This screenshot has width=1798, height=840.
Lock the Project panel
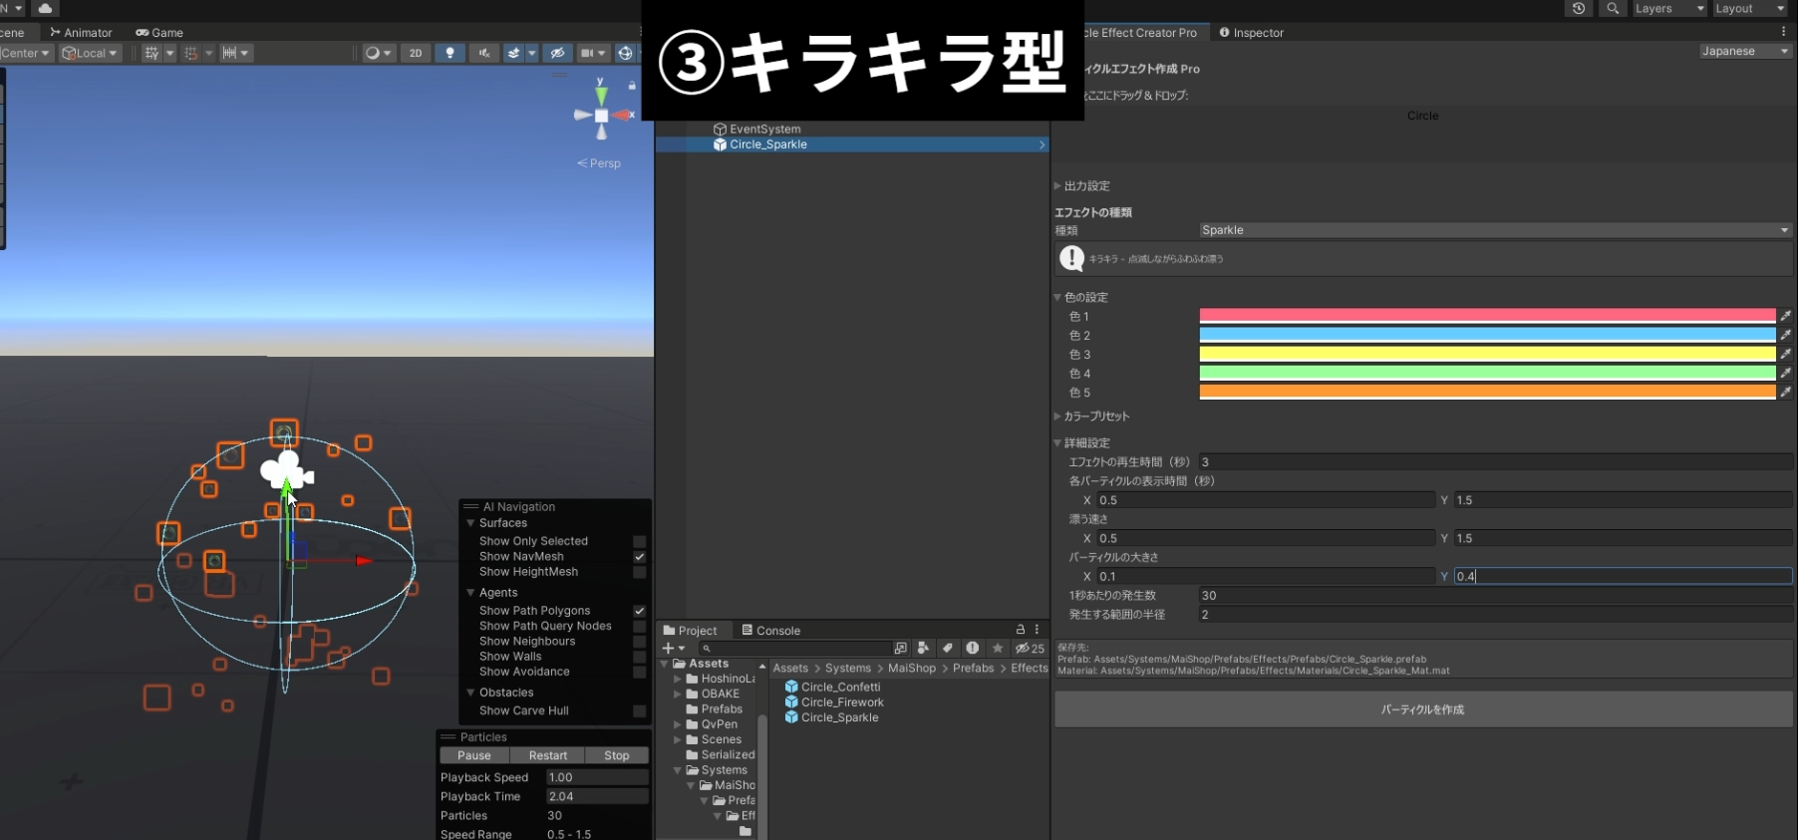click(1021, 630)
